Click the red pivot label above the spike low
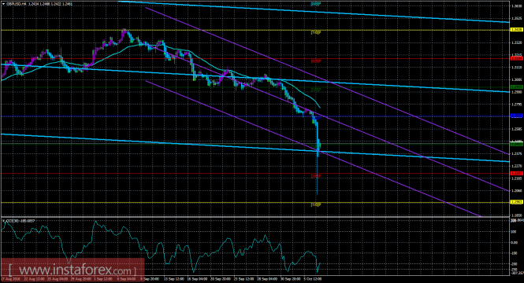The width and height of the screenshot is (524, 283). point(316,176)
